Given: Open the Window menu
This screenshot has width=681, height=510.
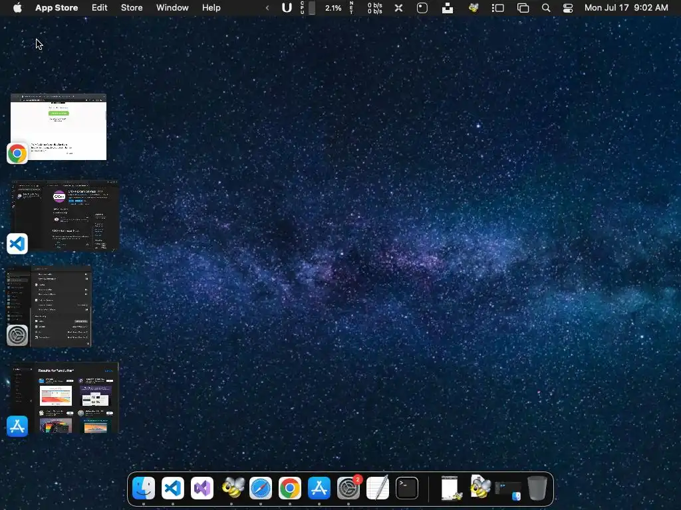Looking at the screenshot, I should 172,7.
